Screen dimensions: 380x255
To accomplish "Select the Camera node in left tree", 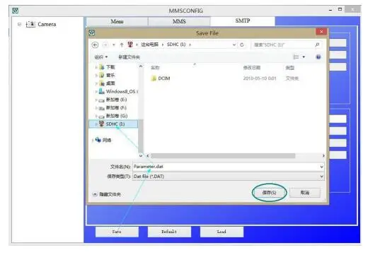I will click(41, 24).
